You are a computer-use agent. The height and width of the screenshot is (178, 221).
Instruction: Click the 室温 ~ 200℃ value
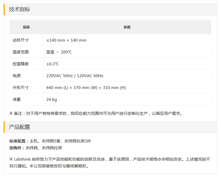pyautogui.click(x=59, y=52)
